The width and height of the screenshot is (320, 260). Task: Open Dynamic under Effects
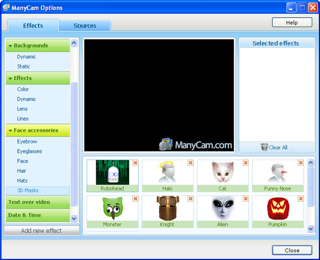[26, 99]
